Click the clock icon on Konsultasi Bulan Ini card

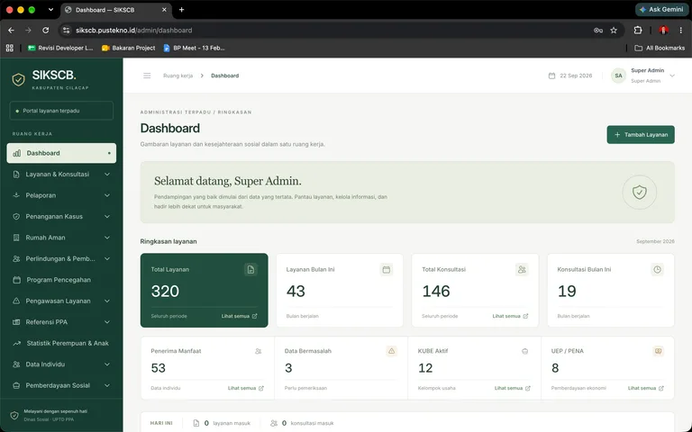coord(657,270)
